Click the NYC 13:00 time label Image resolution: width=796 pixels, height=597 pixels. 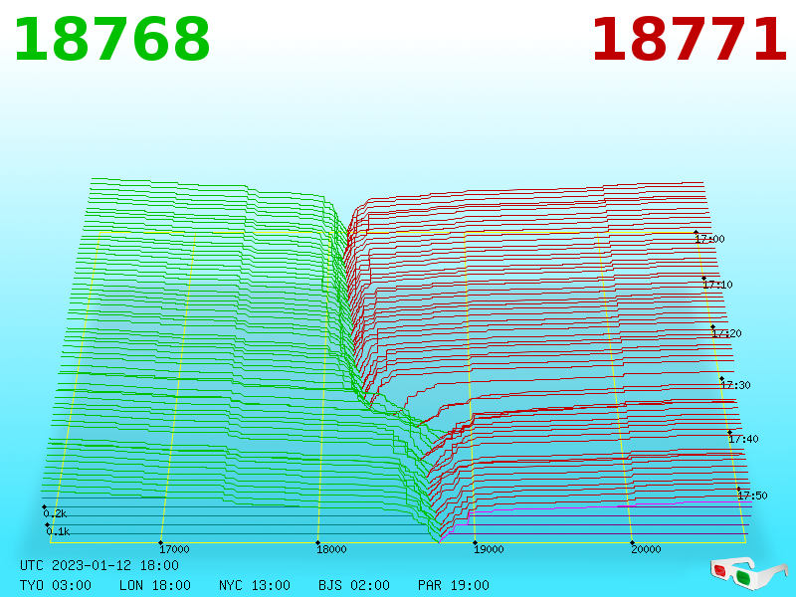[255, 585]
